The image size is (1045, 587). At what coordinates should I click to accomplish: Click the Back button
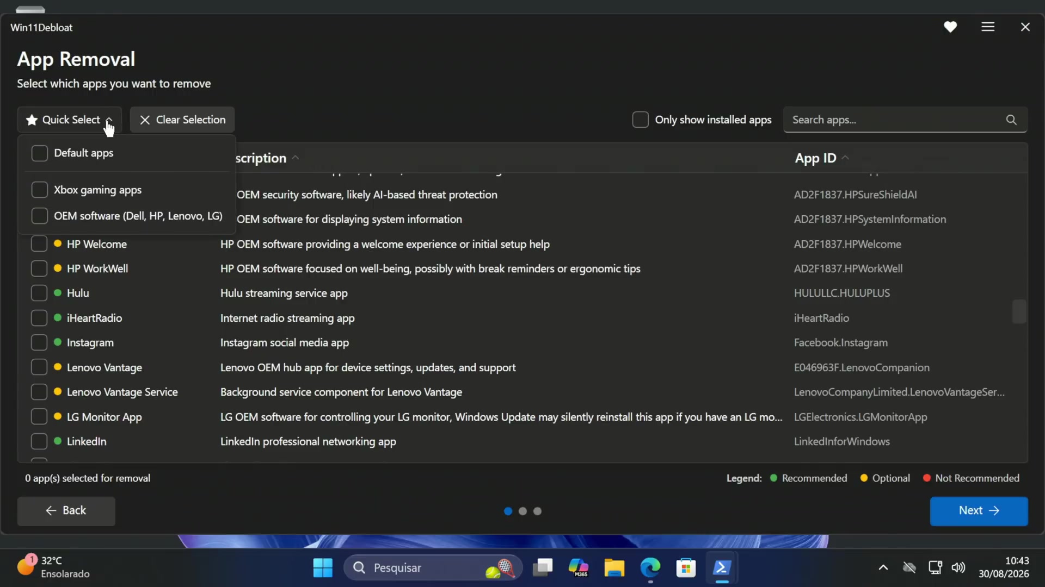66,511
